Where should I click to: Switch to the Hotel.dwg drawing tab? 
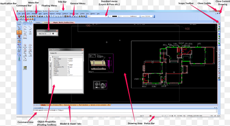tap(47, 23)
